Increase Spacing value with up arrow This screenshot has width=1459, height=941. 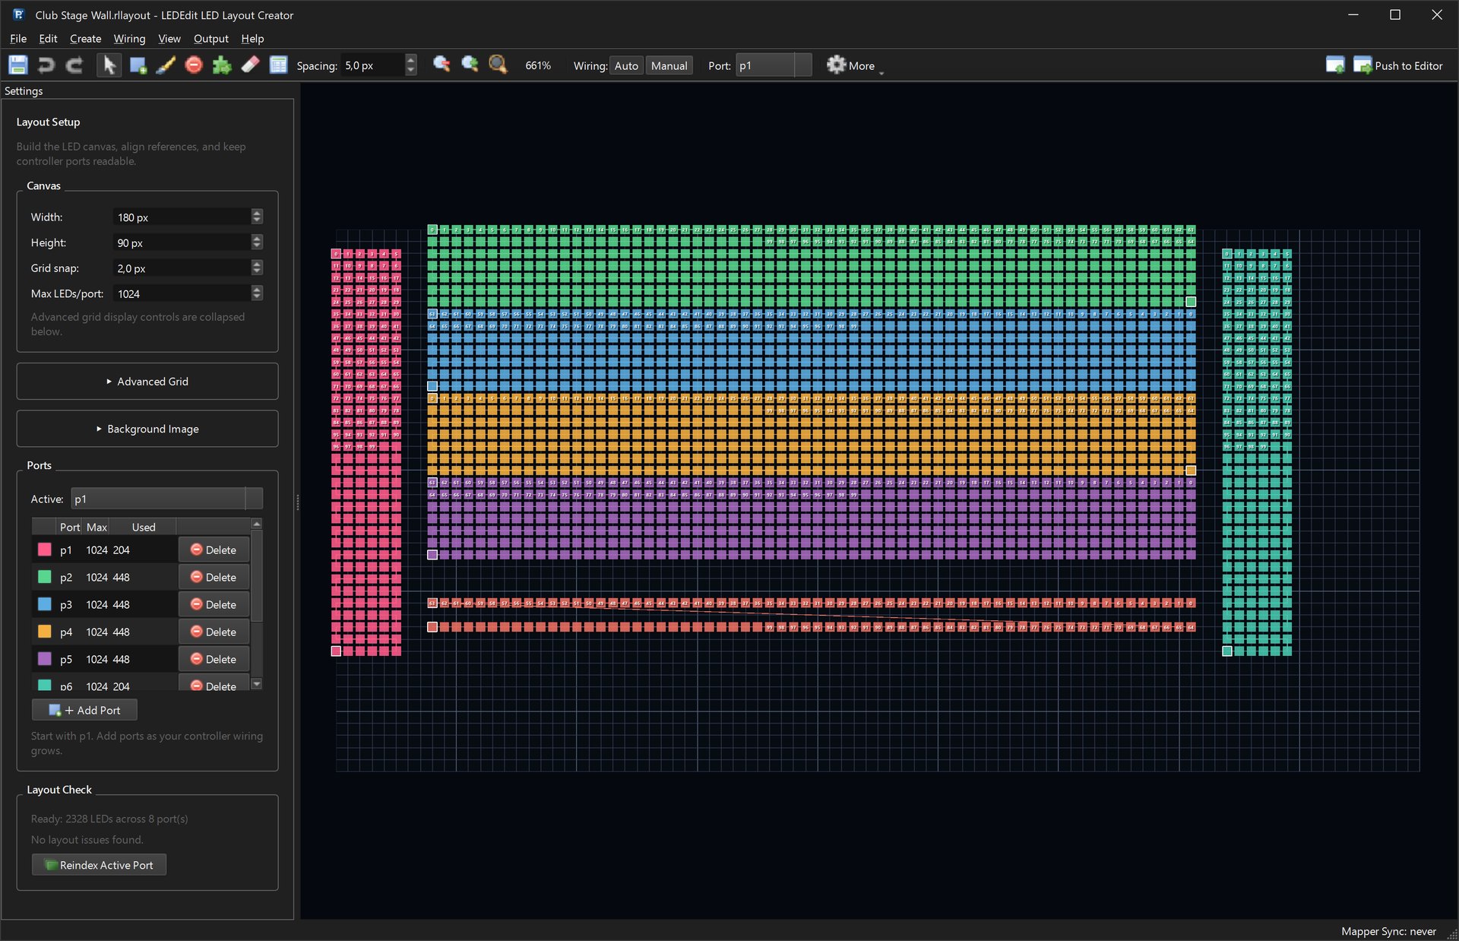(411, 60)
